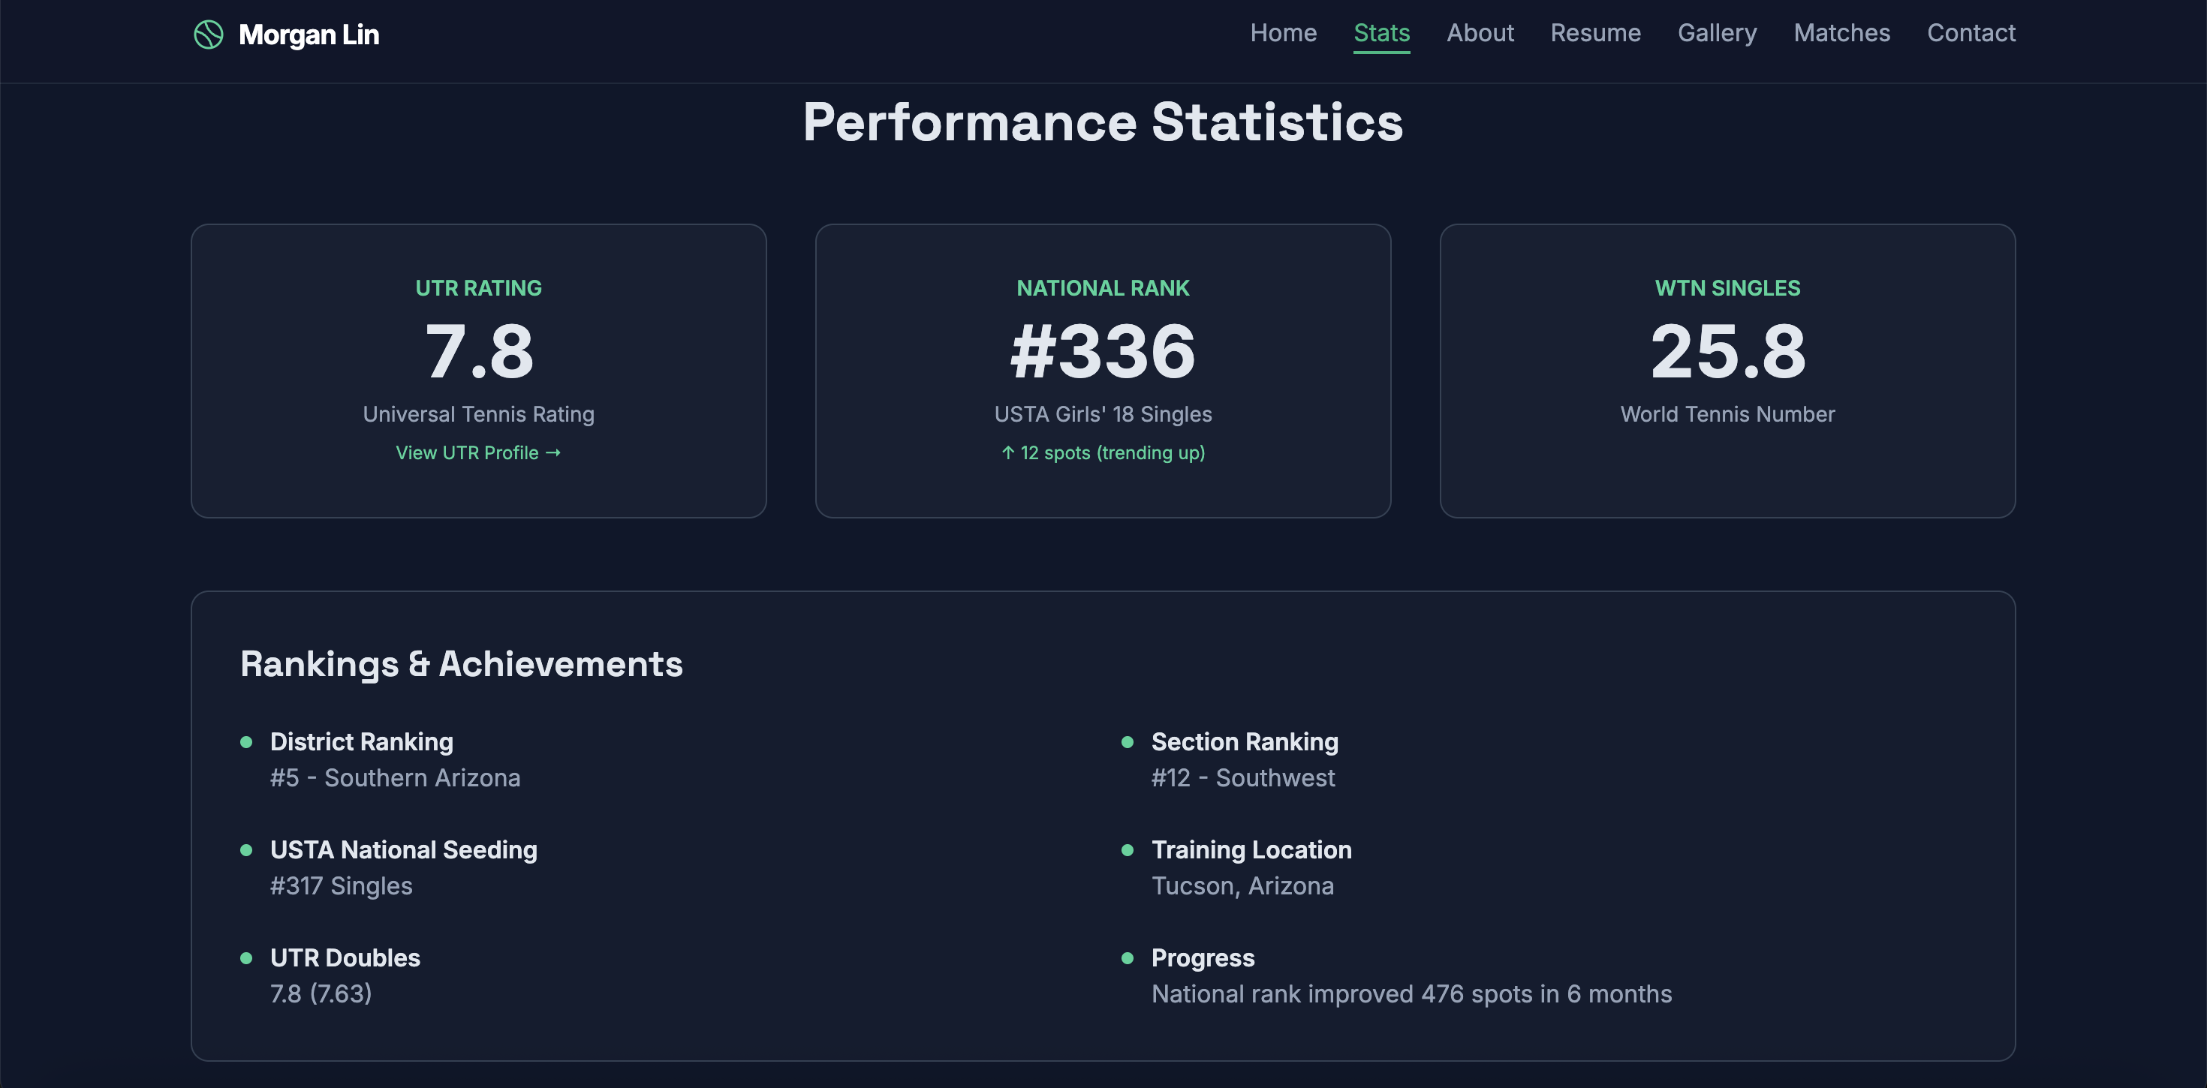Screen dimensions: 2207x1088
Task: Navigate to the Resume section
Action: tap(1595, 32)
